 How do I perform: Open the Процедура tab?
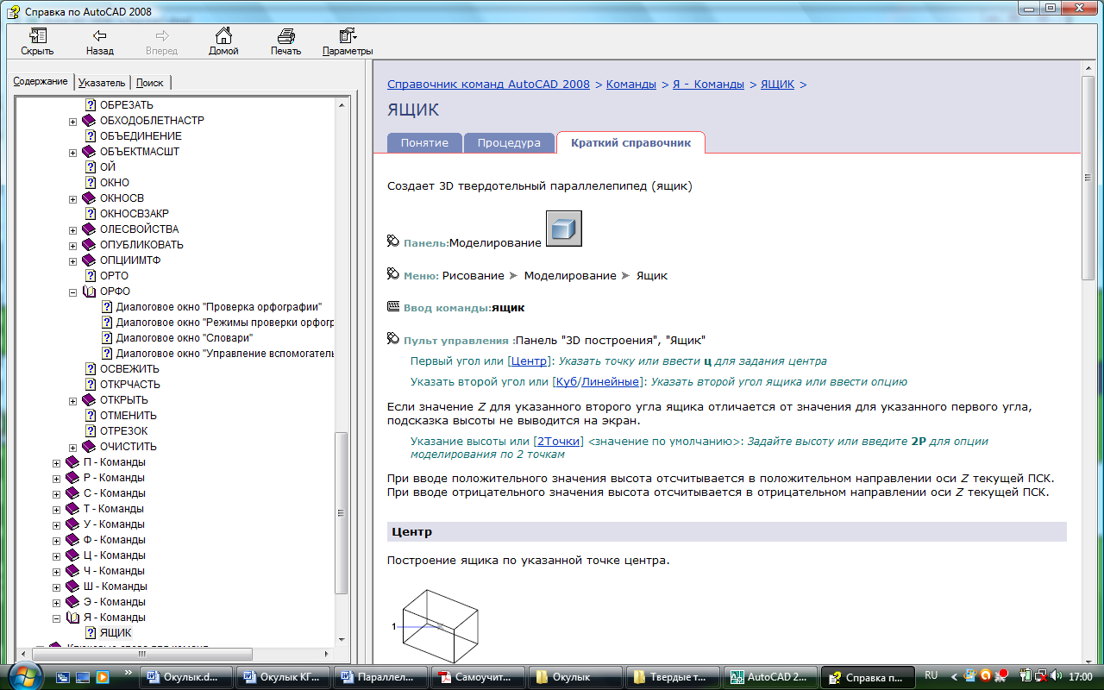tap(509, 143)
